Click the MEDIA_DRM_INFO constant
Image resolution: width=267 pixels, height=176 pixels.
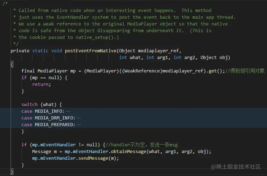(54, 118)
